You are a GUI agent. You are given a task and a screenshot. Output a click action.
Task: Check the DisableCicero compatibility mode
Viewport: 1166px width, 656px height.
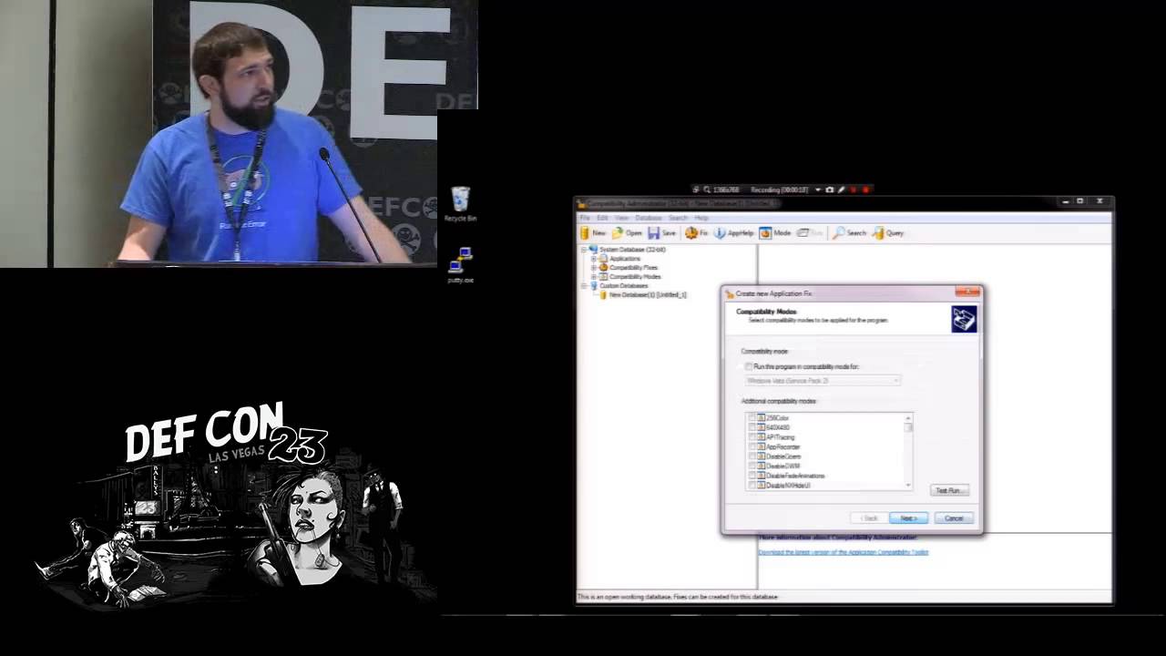pos(752,456)
